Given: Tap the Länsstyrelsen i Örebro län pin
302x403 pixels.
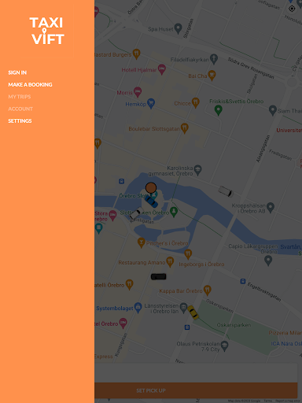Looking at the screenshot, I should click(x=183, y=308).
